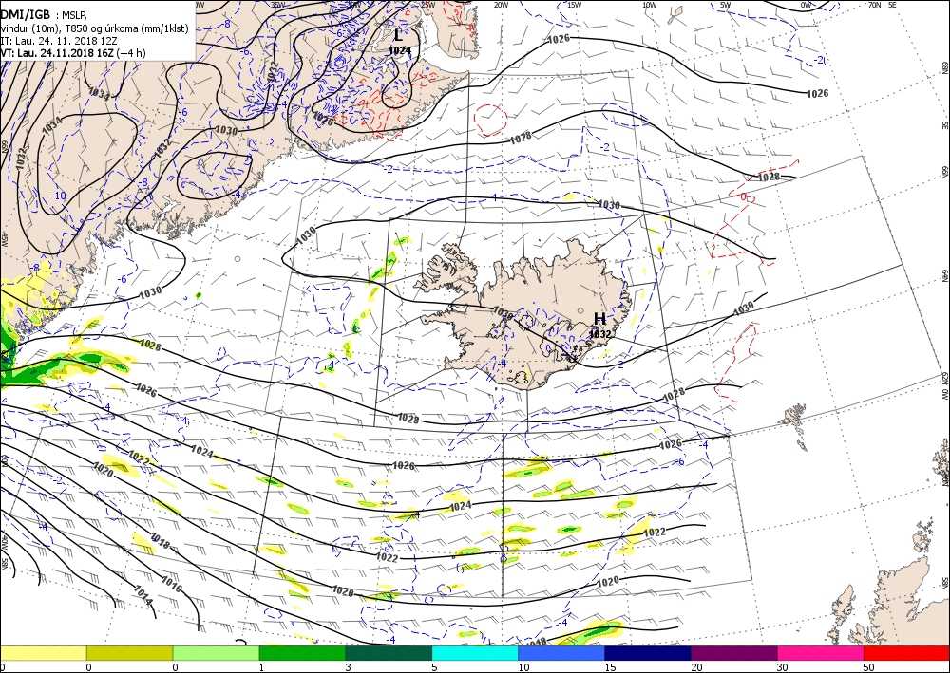Click the yellow swatch in the precipitation legend
The width and height of the screenshot is (950, 673).
[43, 653]
